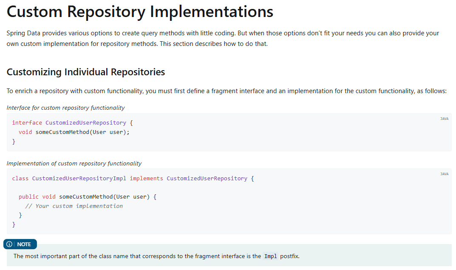This screenshot has height=270, width=456.
Task: Select the Customizing Individual Repositories heading
Action: [86, 72]
